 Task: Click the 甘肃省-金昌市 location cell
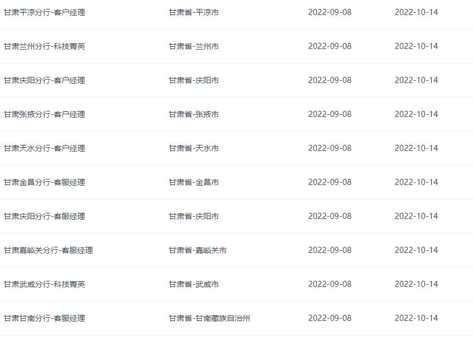194,183
